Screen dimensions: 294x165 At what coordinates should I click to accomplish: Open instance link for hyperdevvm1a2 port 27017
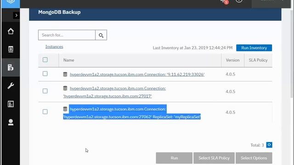tap(114, 92)
